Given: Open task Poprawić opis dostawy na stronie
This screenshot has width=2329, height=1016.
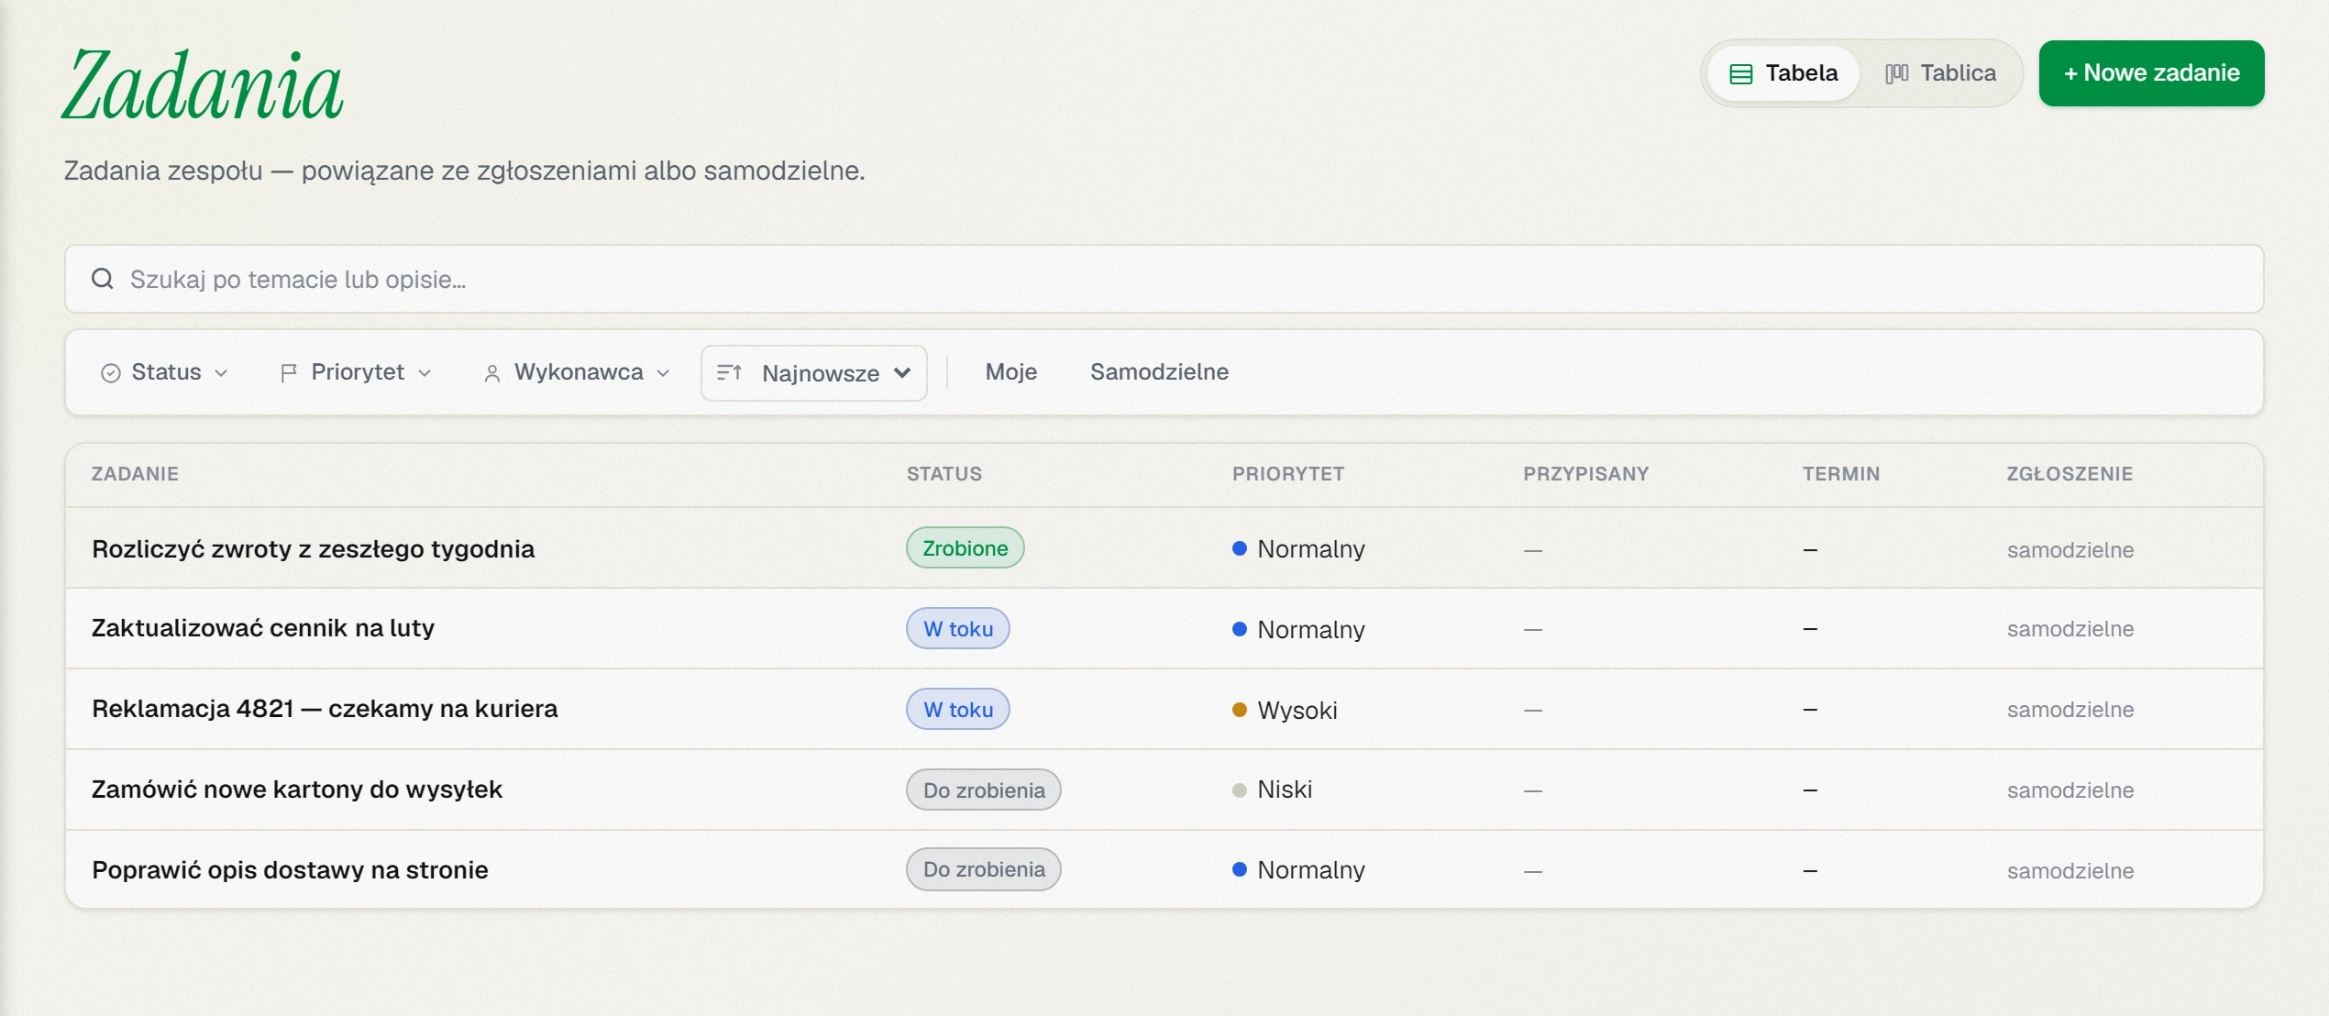Looking at the screenshot, I should [290, 869].
